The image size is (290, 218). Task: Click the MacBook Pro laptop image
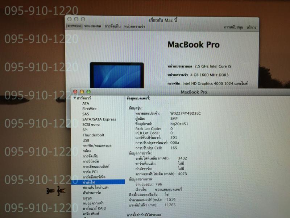tap(117, 75)
